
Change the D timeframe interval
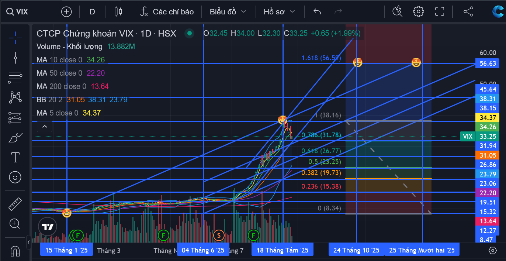click(92, 12)
